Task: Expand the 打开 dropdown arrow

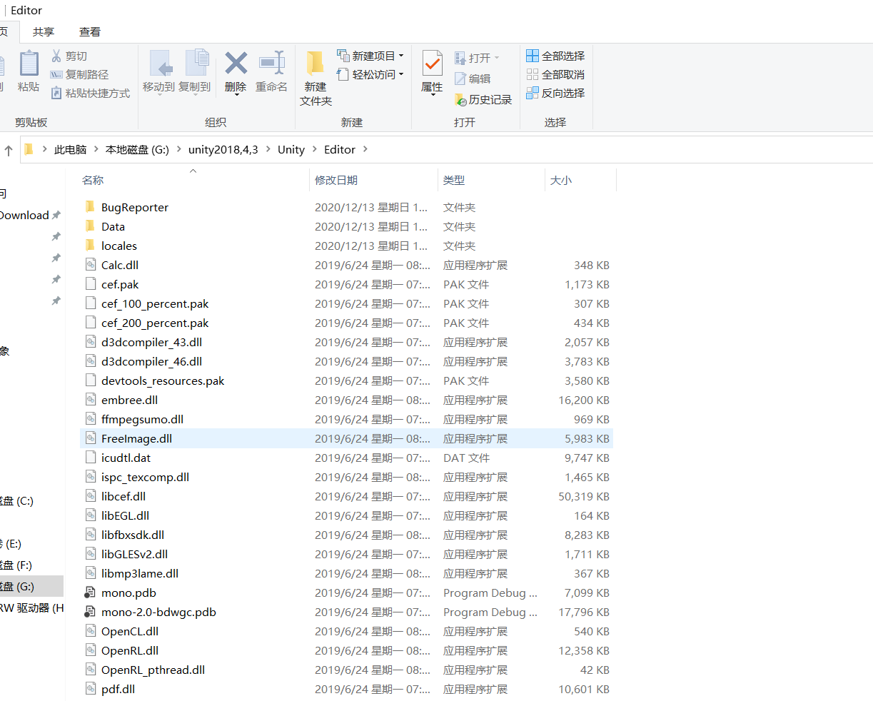Action: point(496,57)
